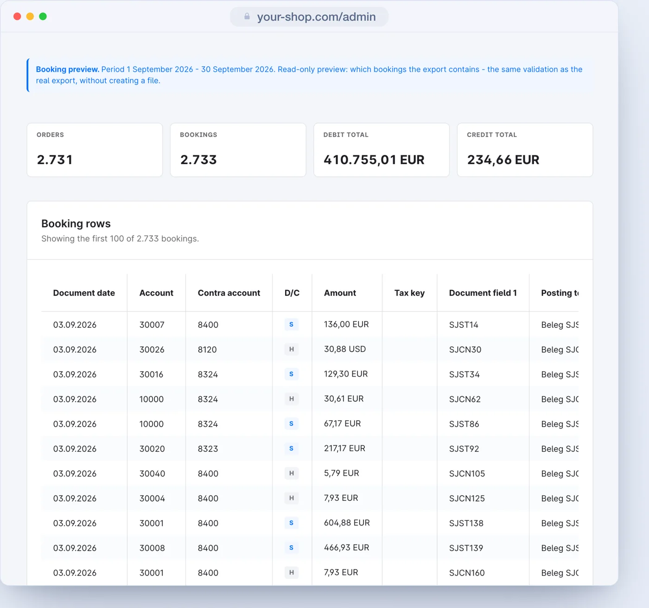Click the S badge in SJST14 row
The image size is (649, 608).
291,325
